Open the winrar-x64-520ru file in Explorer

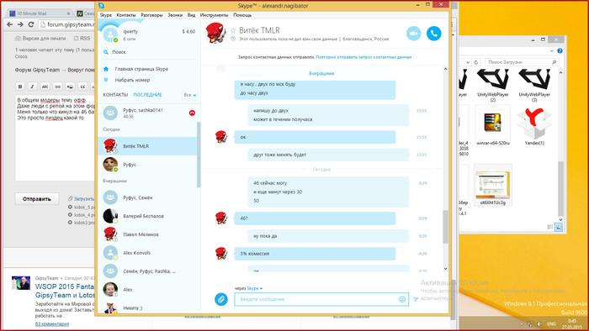tap(493, 125)
